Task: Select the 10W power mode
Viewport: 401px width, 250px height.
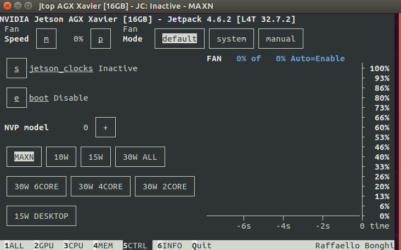Action: click(61, 157)
